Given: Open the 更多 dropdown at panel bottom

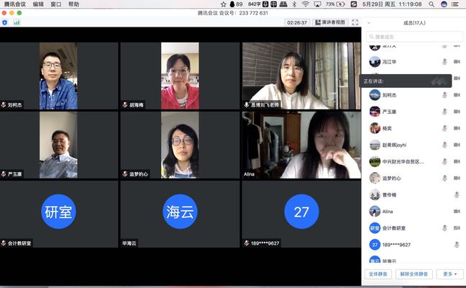Looking at the screenshot, I should tap(449, 274).
